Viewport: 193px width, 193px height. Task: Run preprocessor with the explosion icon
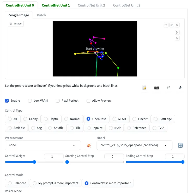89,145
